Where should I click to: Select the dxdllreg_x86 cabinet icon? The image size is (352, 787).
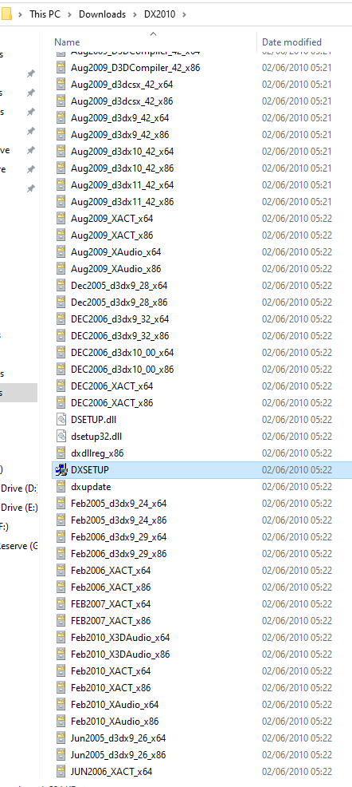tap(61, 453)
